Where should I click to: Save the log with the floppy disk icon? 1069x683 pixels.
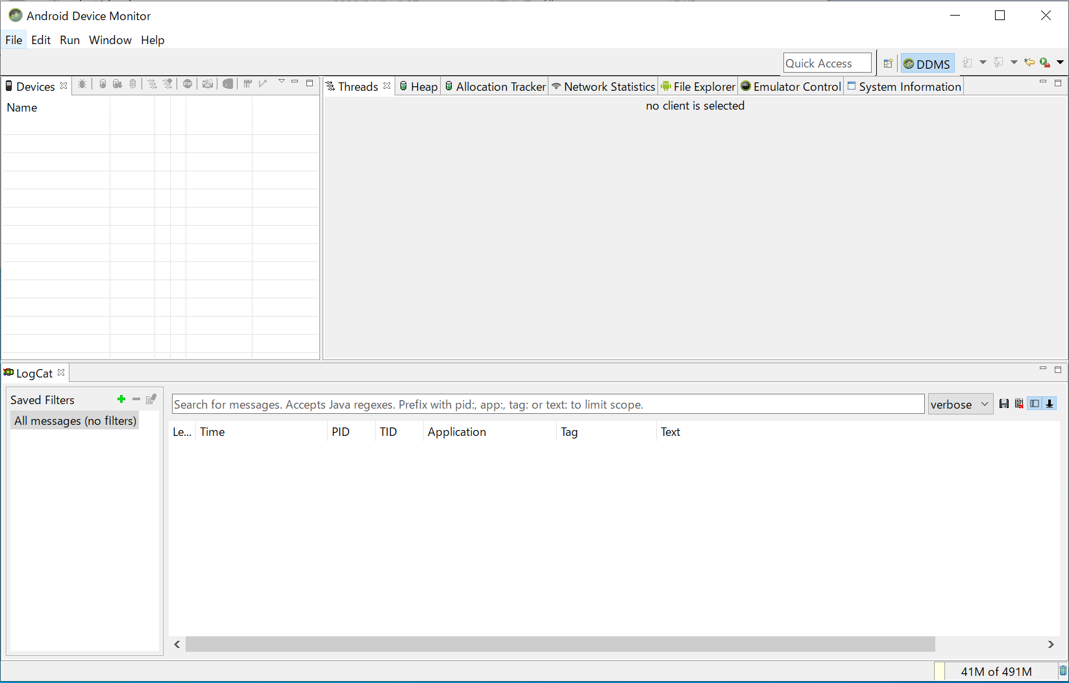tap(1004, 404)
